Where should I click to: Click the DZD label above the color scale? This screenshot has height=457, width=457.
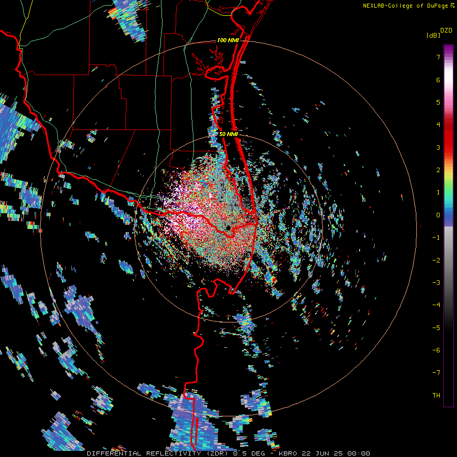[x=446, y=30]
